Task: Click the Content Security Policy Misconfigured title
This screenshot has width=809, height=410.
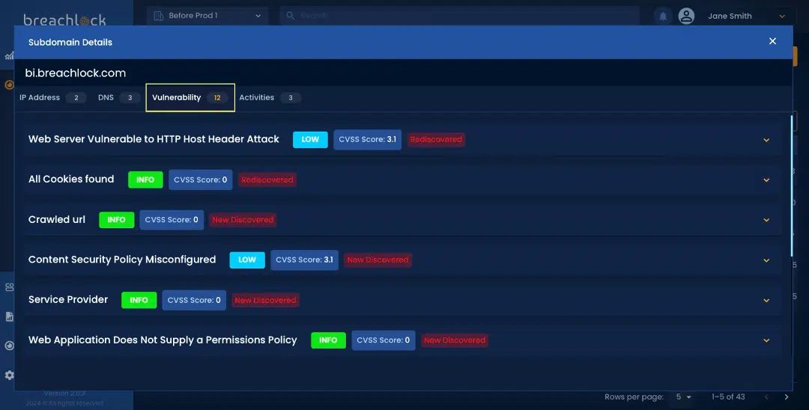Action: coord(122,260)
